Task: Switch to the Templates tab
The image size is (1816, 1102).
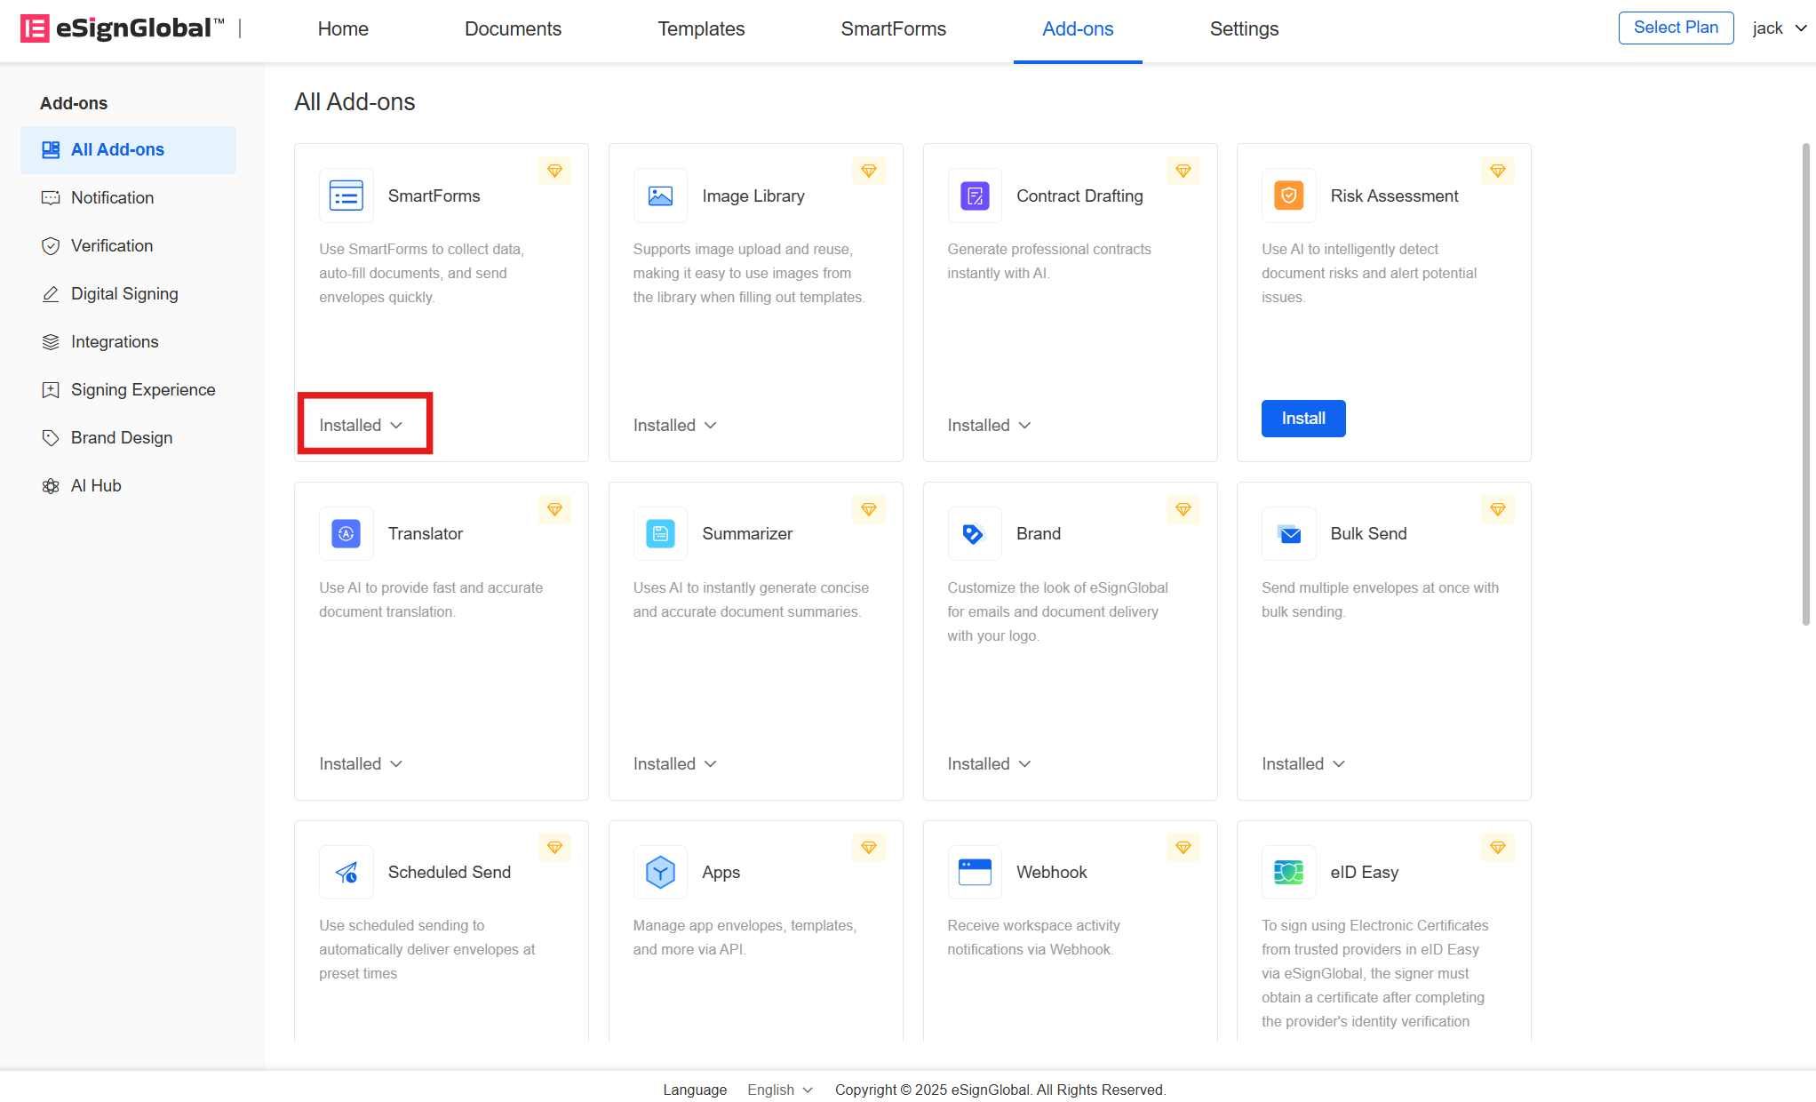Action: click(701, 28)
